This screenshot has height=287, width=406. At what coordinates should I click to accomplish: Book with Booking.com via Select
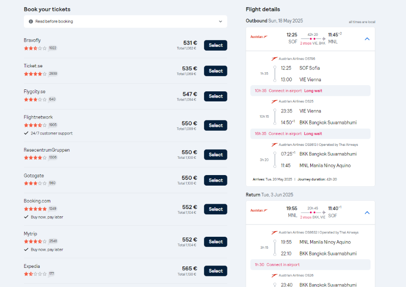click(x=215, y=209)
